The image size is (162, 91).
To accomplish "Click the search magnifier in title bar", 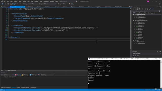I will coord(77,1).
